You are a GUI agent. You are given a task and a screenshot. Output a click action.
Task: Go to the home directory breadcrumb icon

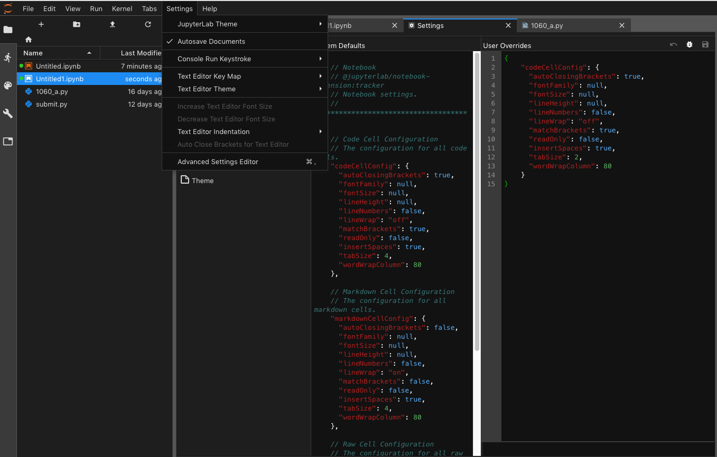click(29, 40)
